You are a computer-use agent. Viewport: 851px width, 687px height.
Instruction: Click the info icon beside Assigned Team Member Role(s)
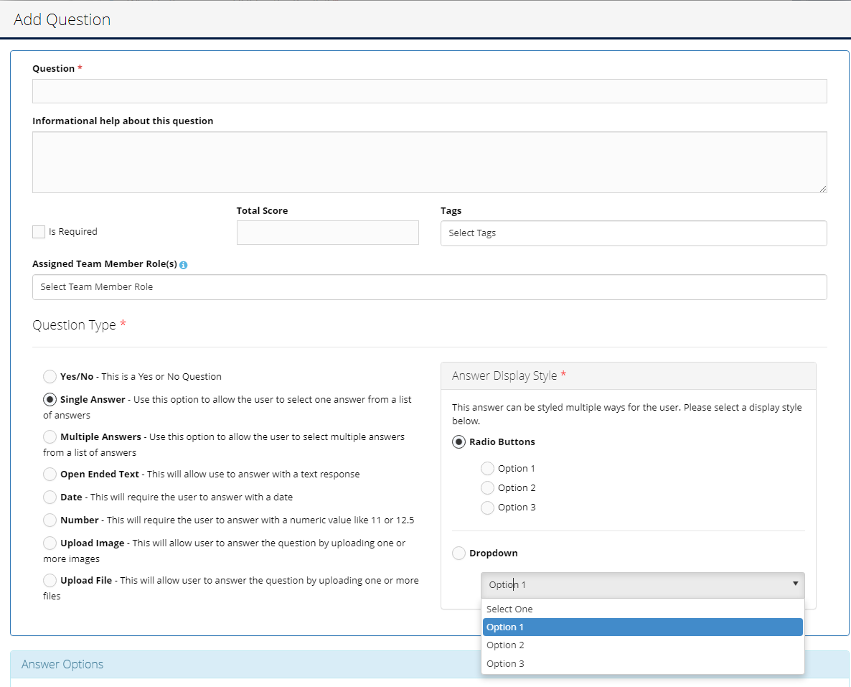[184, 265]
